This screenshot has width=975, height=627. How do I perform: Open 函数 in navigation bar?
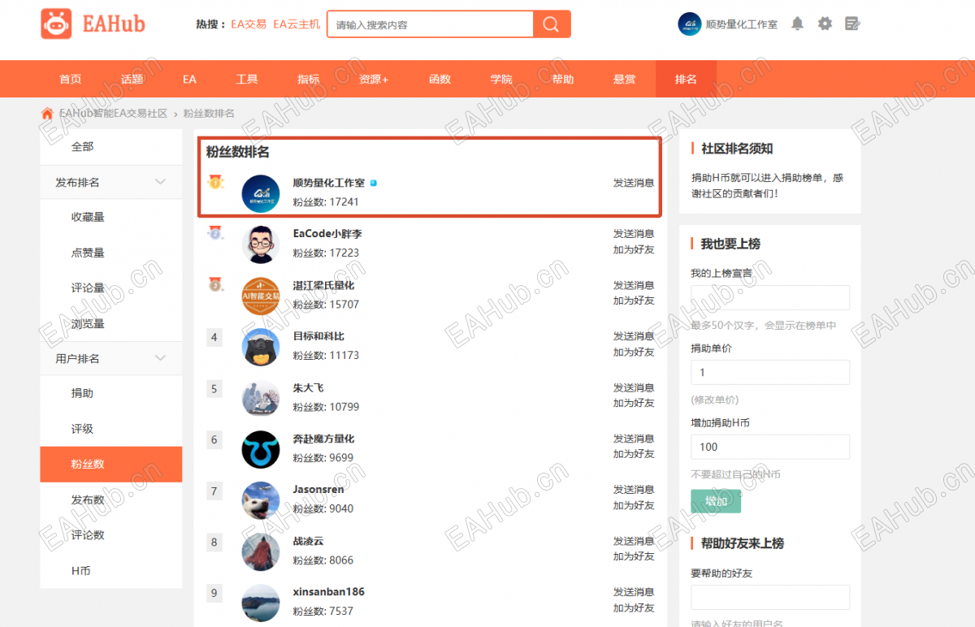click(x=440, y=79)
